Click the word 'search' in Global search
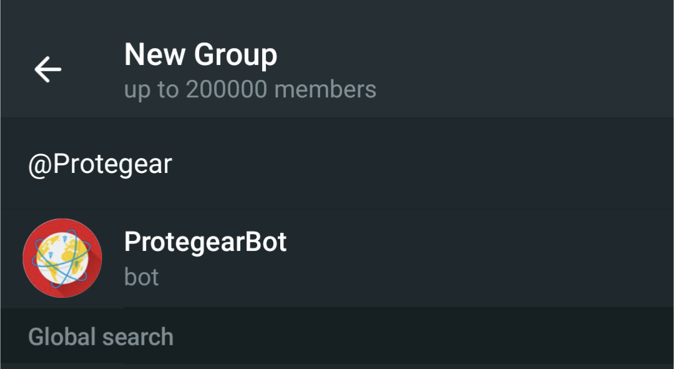 point(137,337)
